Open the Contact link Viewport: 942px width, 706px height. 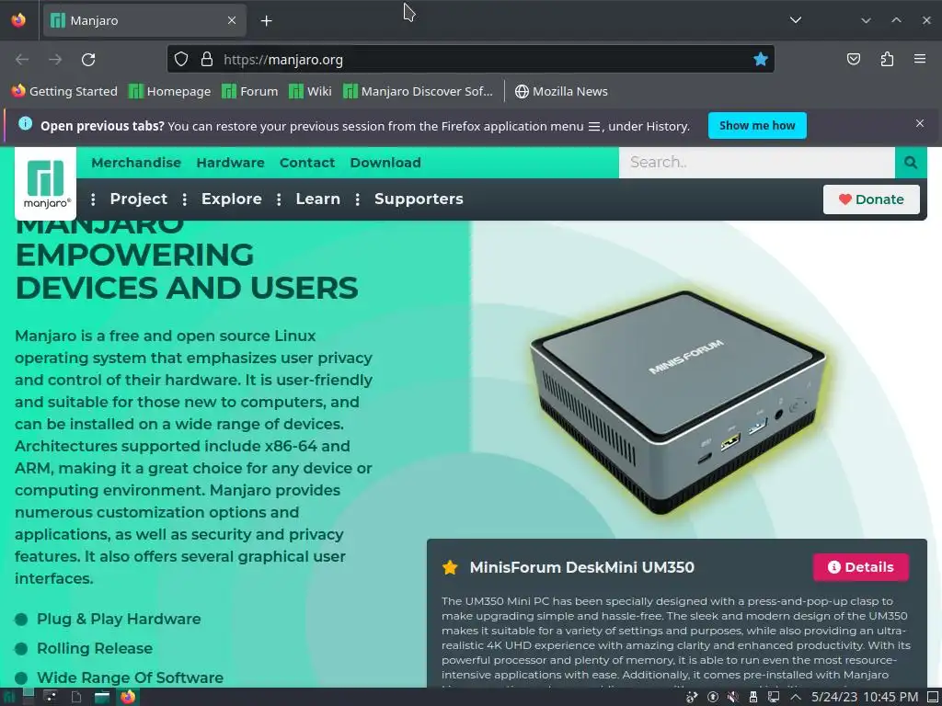(307, 163)
